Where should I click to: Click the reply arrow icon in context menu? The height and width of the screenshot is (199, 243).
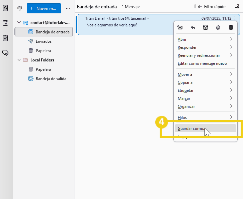tap(193, 27)
